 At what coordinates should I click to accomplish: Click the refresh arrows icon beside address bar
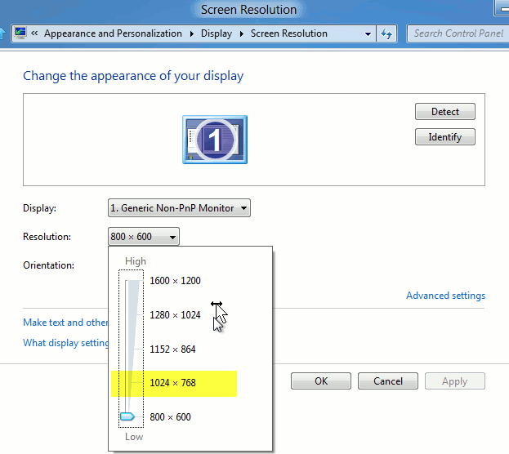[x=386, y=33]
